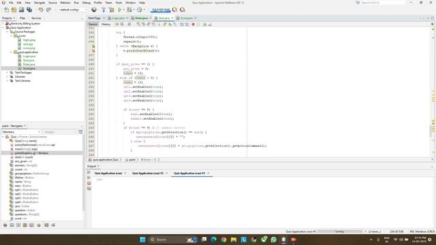436x245 pixels.
Task: Open the Debug Project dropdown arrow
Action: [134, 10]
